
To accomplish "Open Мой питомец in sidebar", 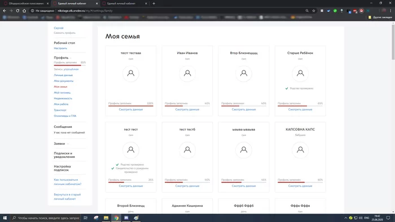I will [x=62, y=92].
